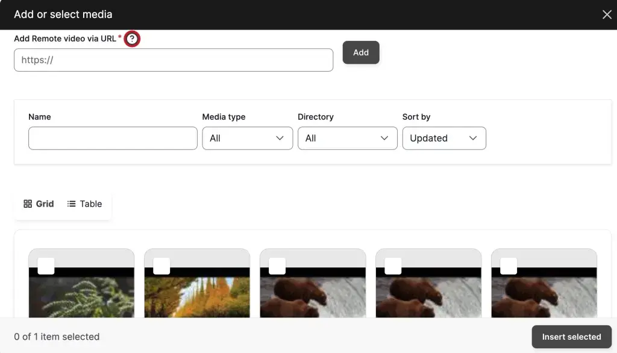Tick the first bear video checkbox
The image size is (617, 353).
277,266
